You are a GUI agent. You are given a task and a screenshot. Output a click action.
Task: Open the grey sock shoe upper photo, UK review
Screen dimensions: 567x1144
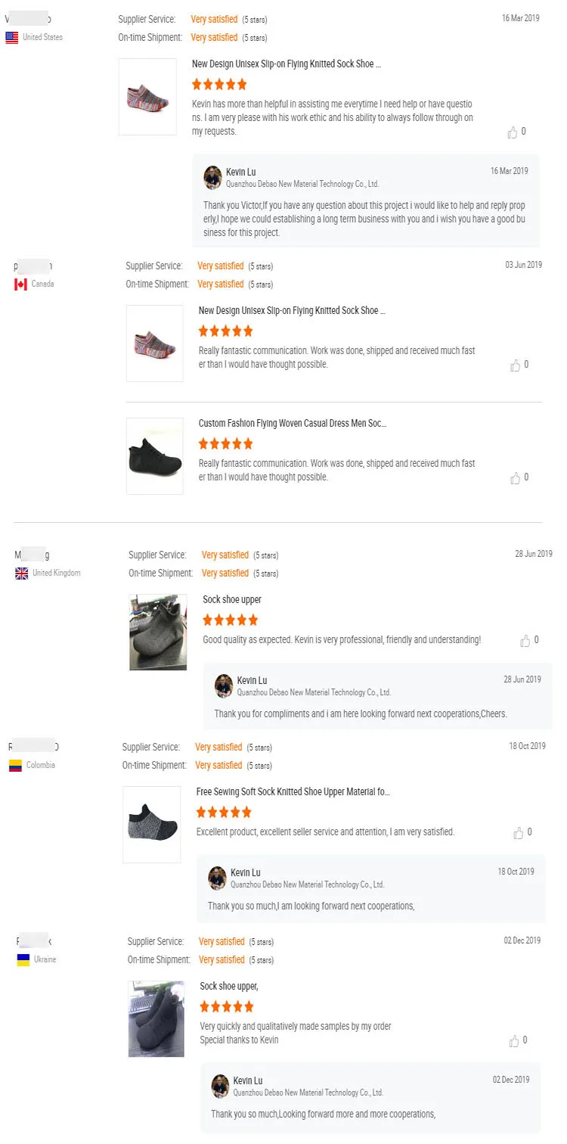158,632
